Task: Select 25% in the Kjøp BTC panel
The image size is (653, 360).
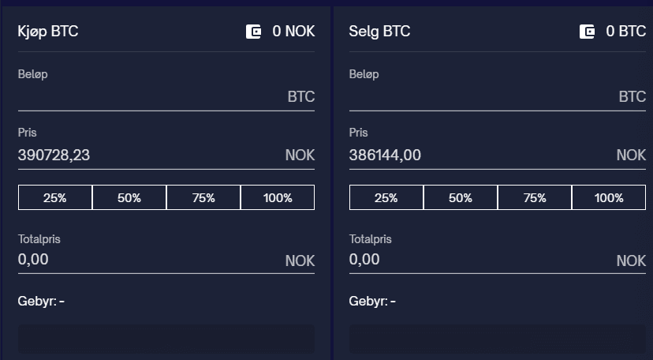Action: pos(55,197)
